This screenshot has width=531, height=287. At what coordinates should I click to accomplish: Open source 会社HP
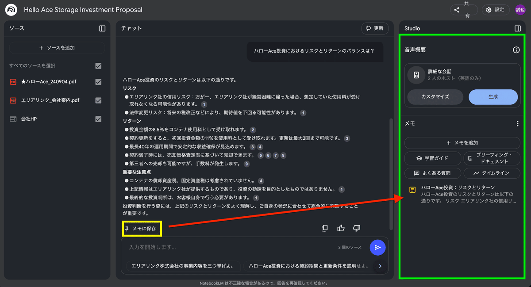pos(29,119)
